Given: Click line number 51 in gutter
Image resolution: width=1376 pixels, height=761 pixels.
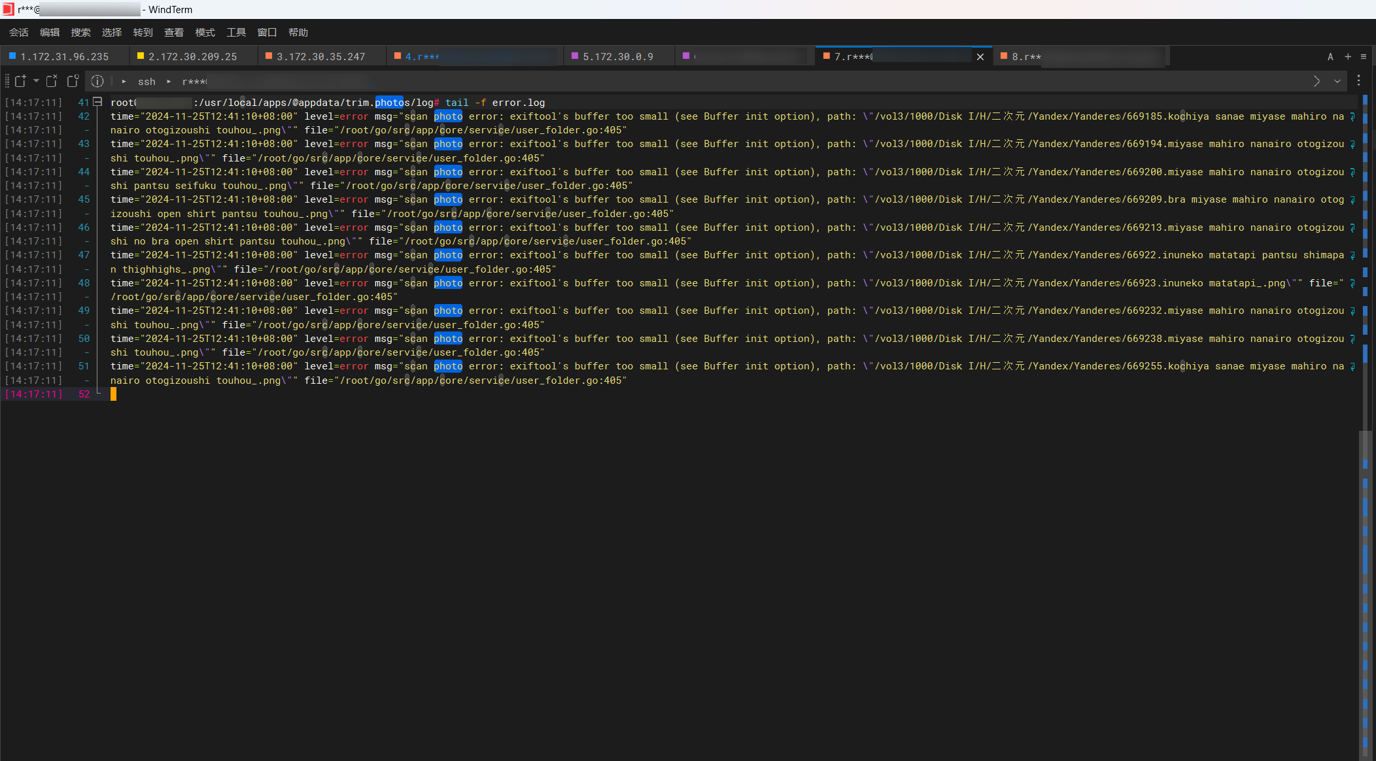Looking at the screenshot, I should [x=84, y=366].
